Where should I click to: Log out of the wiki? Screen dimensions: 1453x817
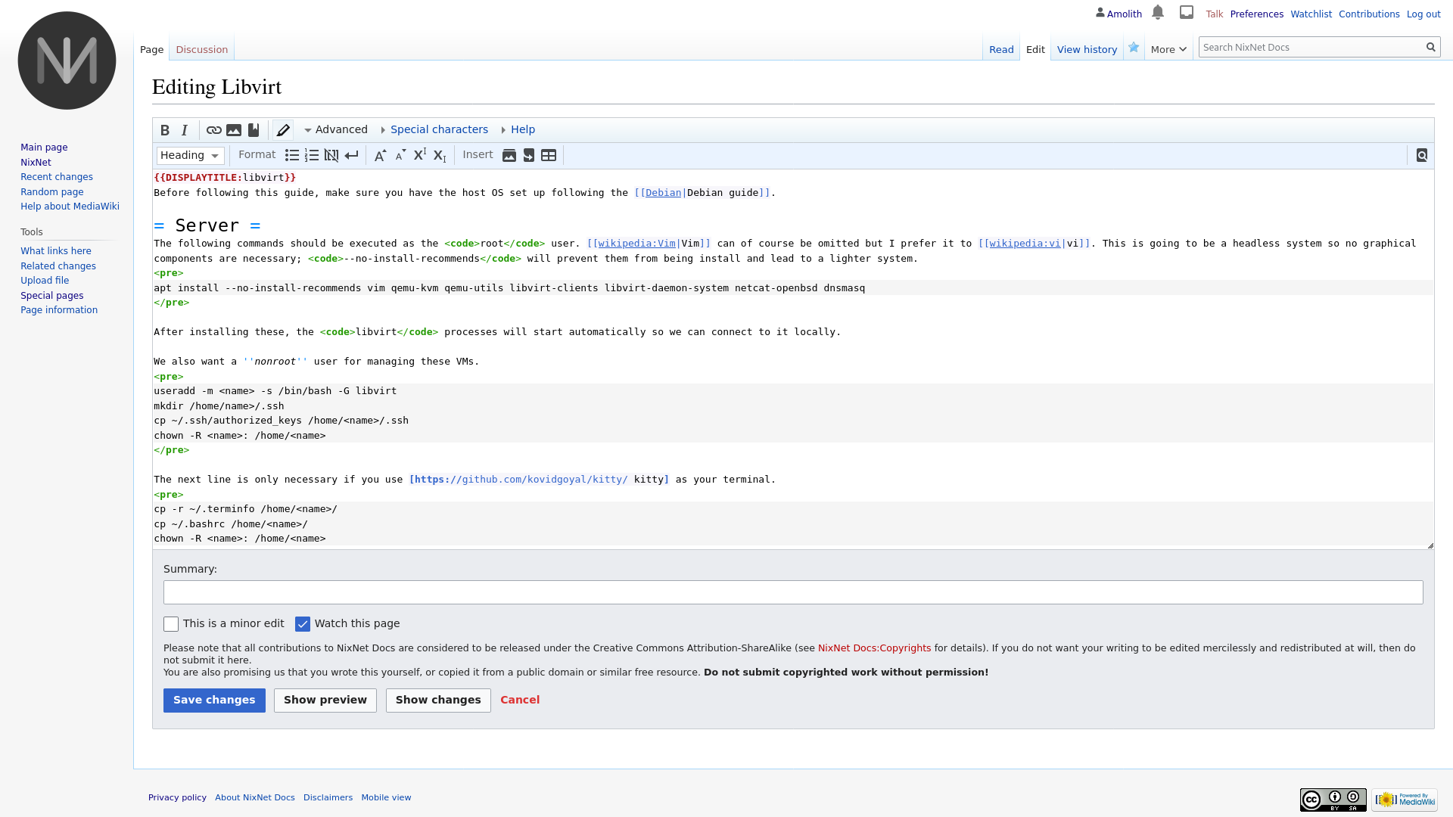pyautogui.click(x=1423, y=14)
